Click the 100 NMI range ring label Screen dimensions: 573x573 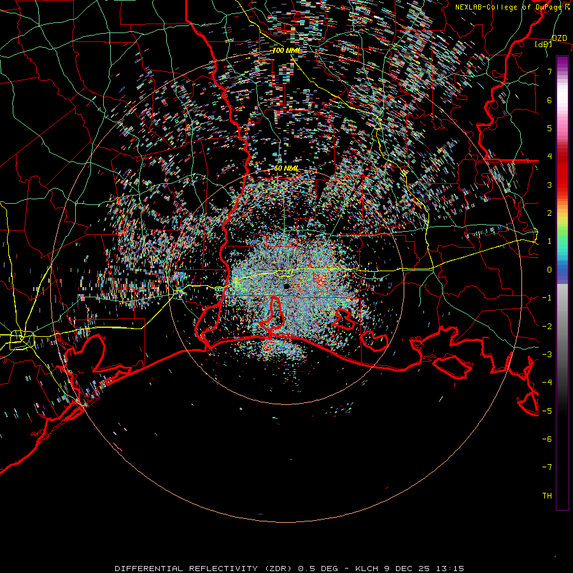tap(286, 50)
